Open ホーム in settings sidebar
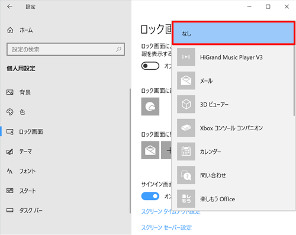The image size is (296, 235). click(26, 30)
